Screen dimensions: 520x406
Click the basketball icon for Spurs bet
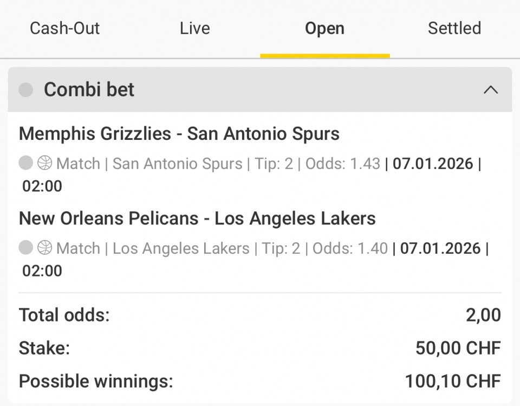[x=44, y=163]
